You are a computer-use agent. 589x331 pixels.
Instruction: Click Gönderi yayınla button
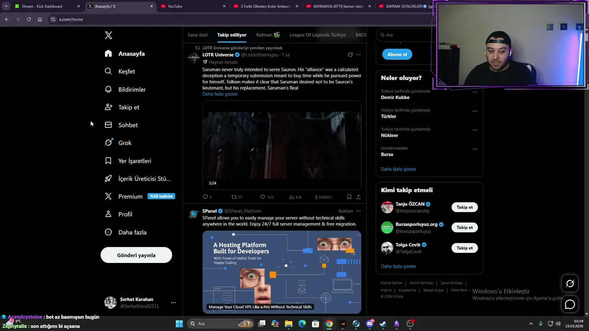click(136, 255)
